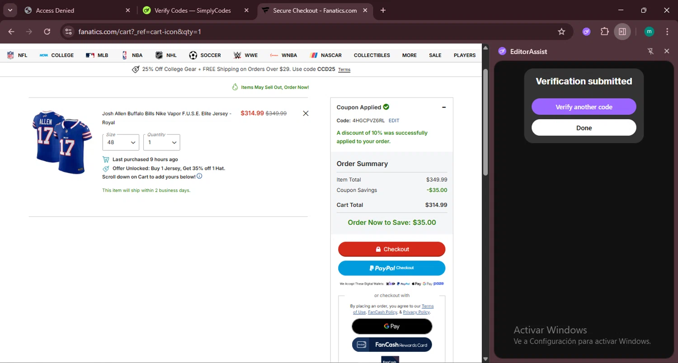Screen dimensions: 678x363
Task: Select the Secure Checkout - Fanatics.com tab
Action: pos(315,10)
